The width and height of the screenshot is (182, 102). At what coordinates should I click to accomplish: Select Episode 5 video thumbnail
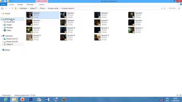coord(29,22)
